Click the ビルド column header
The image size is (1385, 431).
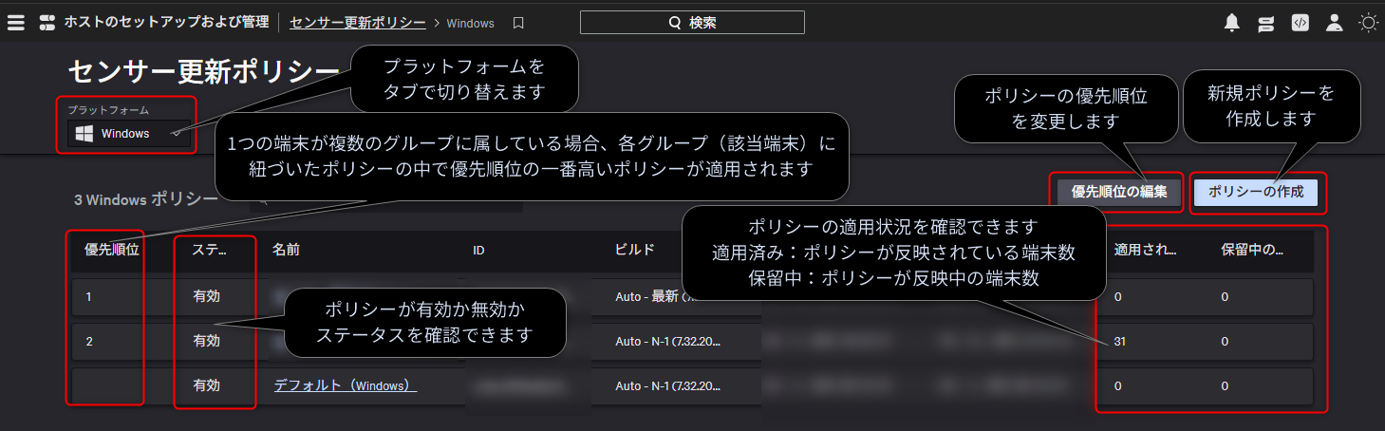coord(634,251)
